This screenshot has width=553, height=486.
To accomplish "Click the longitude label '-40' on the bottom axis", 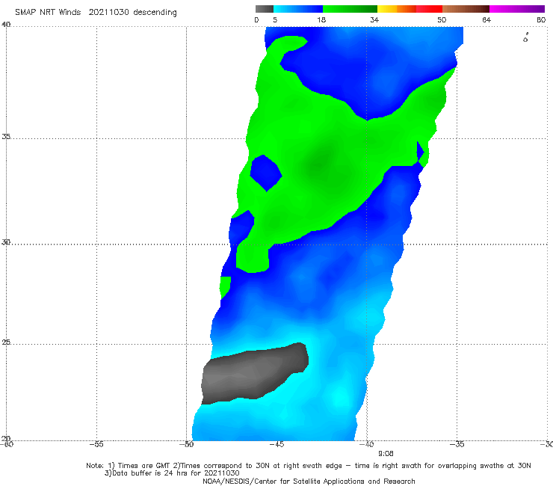I will [x=367, y=444].
